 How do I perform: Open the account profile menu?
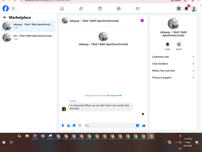click(194, 8)
